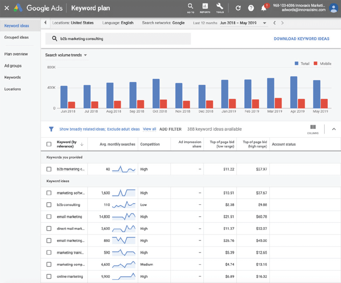Change Search networks: Google setting

tap(163, 23)
